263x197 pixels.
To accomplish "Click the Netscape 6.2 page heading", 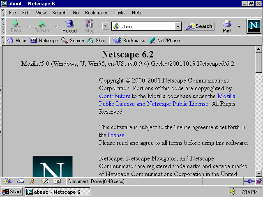I will 127,54.
